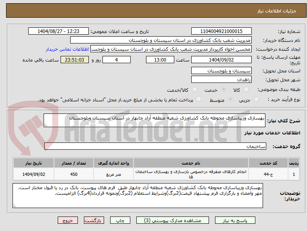Select the 'کالا' radio button
Image resolution: width=307 pixels, height=231 pixels.
pyautogui.click(x=246, y=89)
